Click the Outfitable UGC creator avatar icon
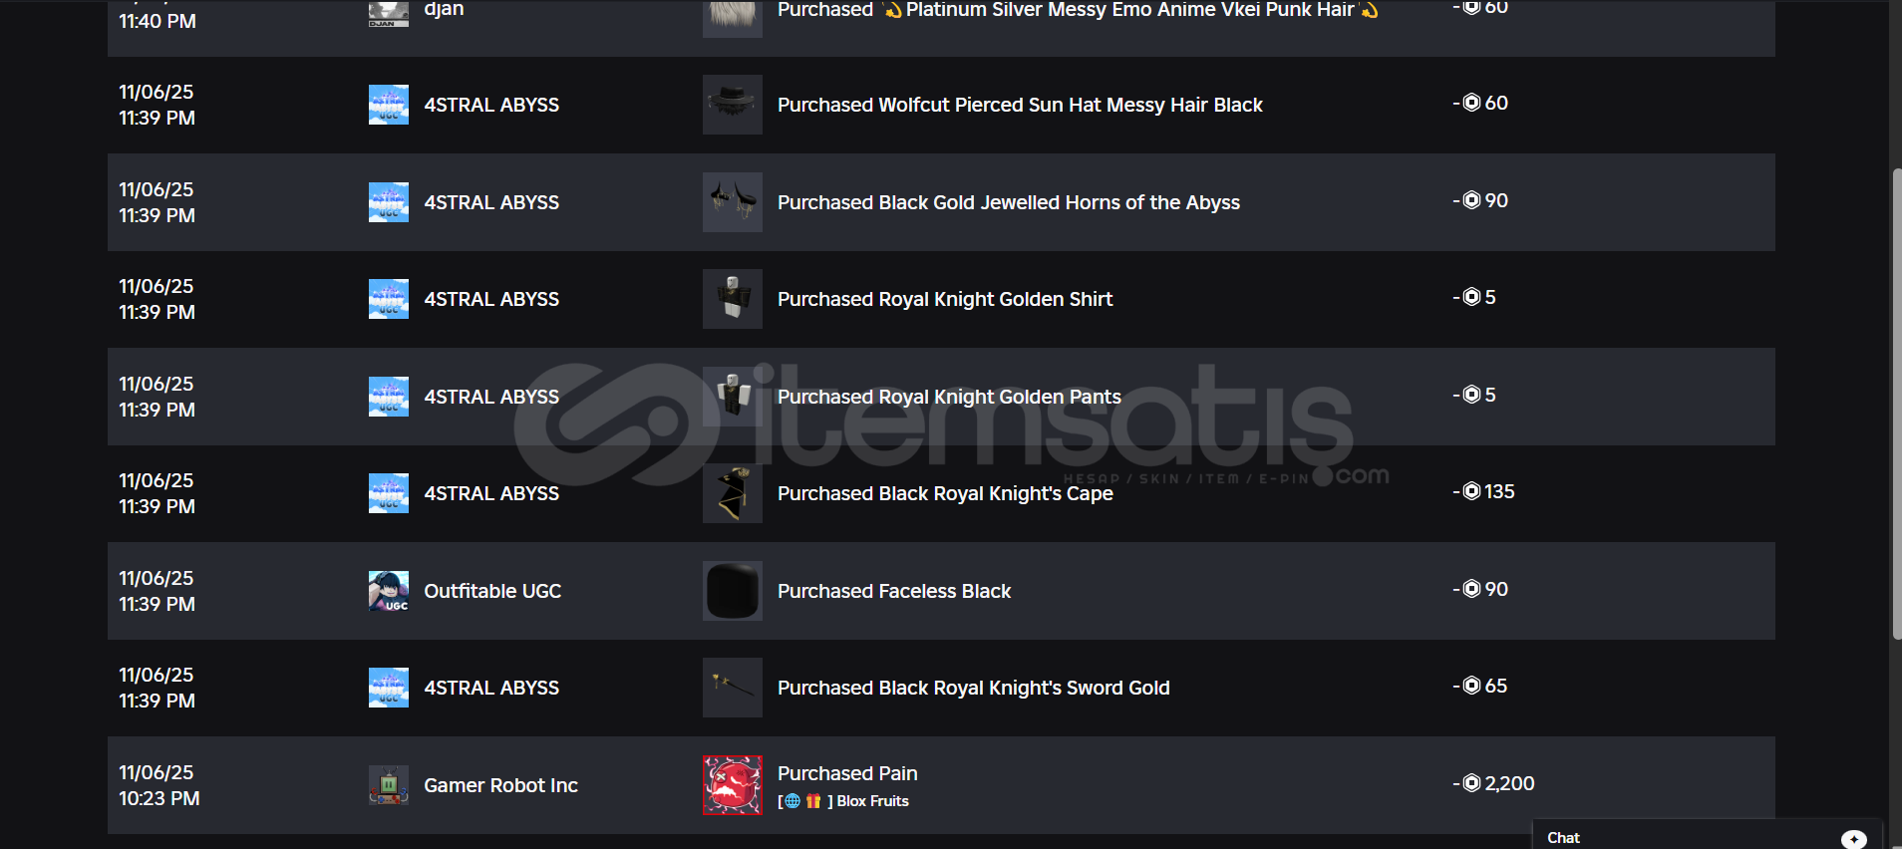The image size is (1902, 849). click(x=388, y=591)
